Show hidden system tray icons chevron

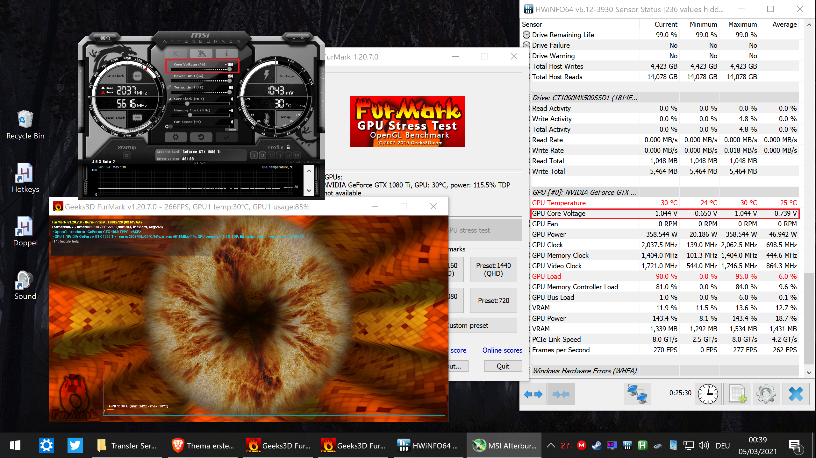[551, 446]
